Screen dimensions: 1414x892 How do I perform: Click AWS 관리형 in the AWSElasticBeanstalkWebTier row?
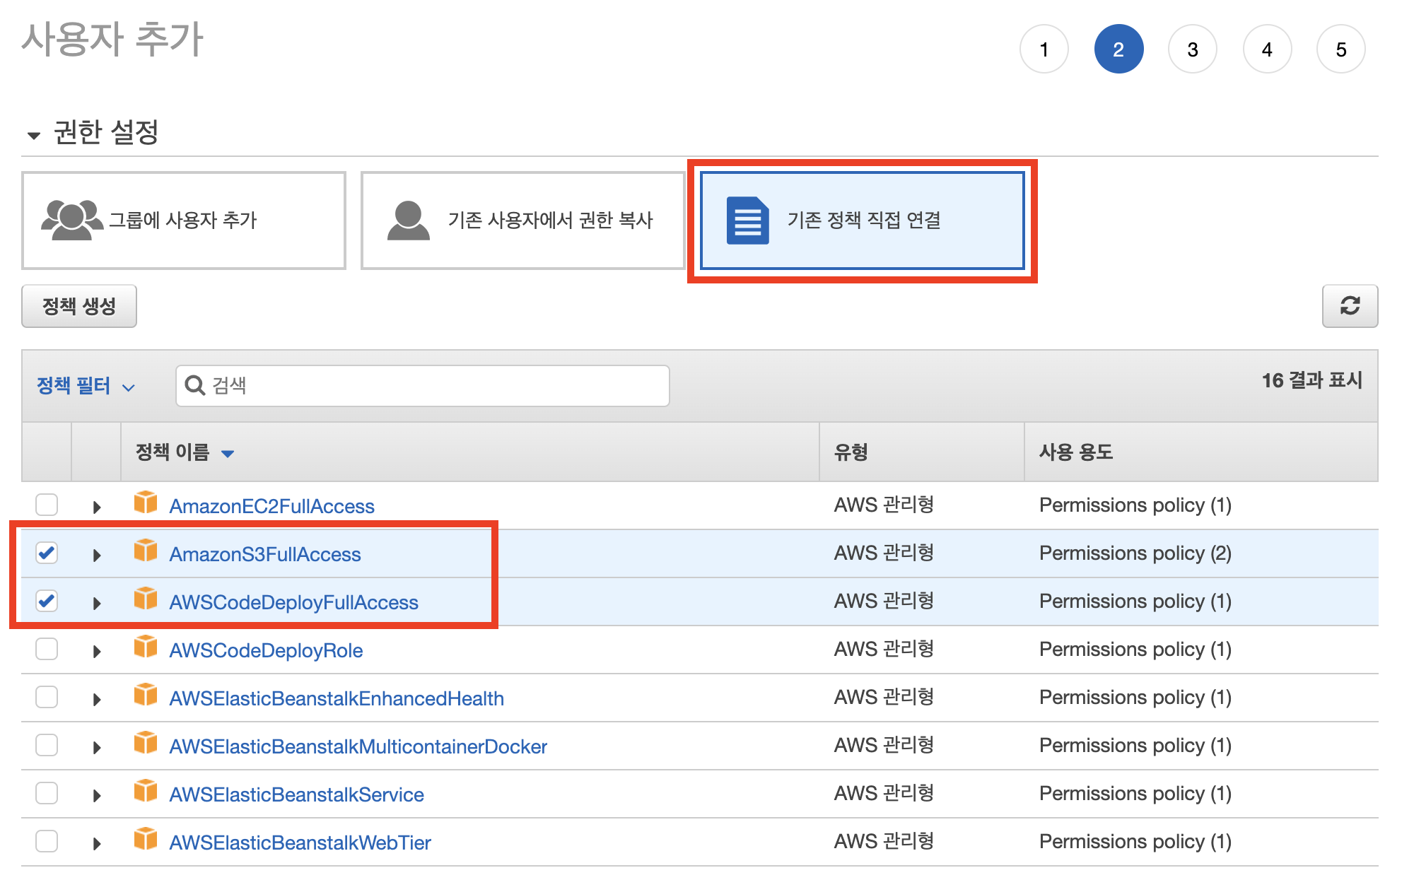point(884,842)
